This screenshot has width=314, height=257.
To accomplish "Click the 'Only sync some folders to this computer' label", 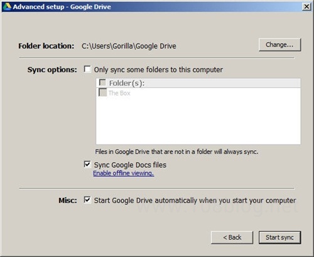I will pyautogui.click(x=158, y=70).
